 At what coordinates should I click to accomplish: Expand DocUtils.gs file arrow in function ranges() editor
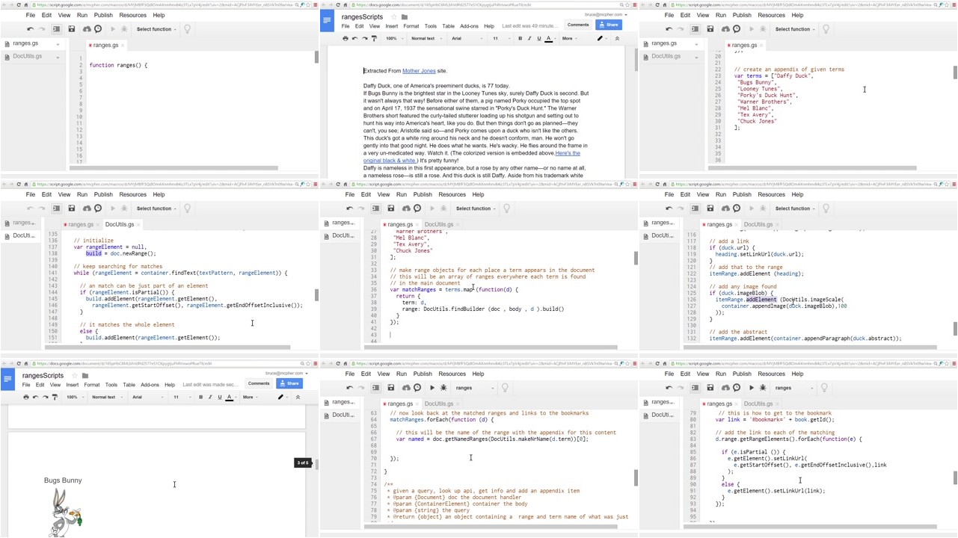[x=57, y=58]
